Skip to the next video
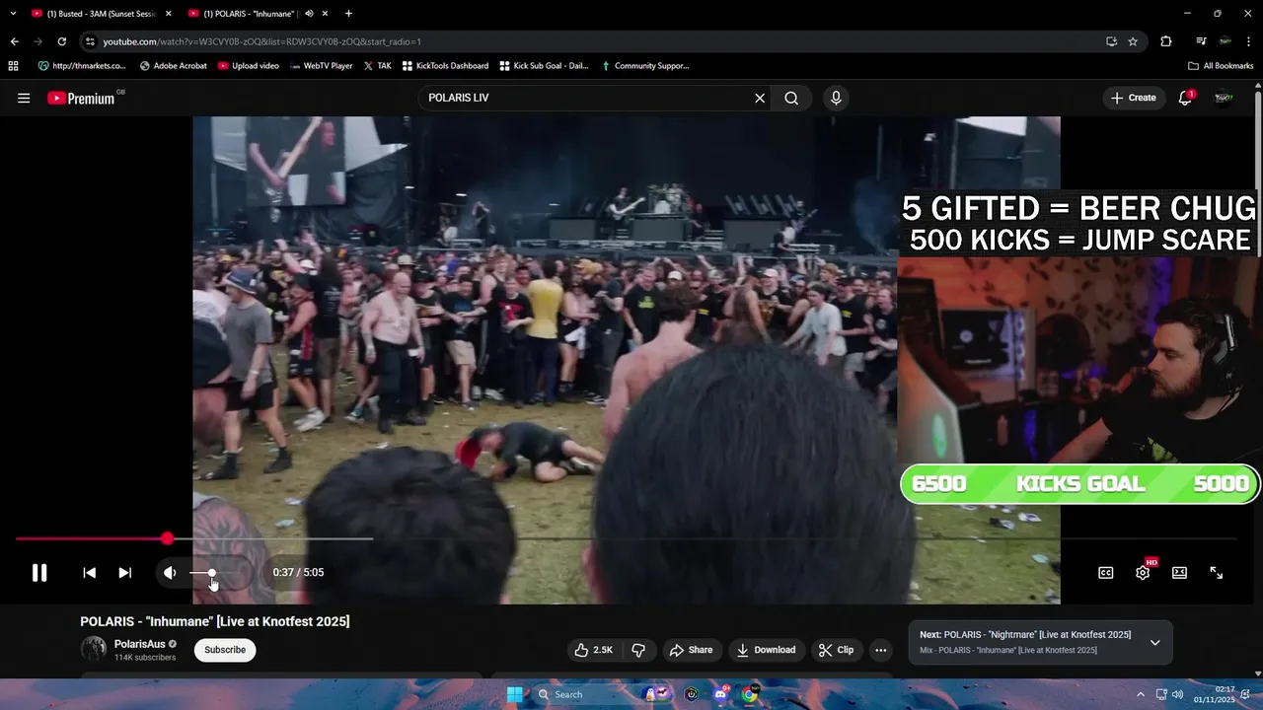Viewport: 1263px width, 710px height. (x=125, y=573)
